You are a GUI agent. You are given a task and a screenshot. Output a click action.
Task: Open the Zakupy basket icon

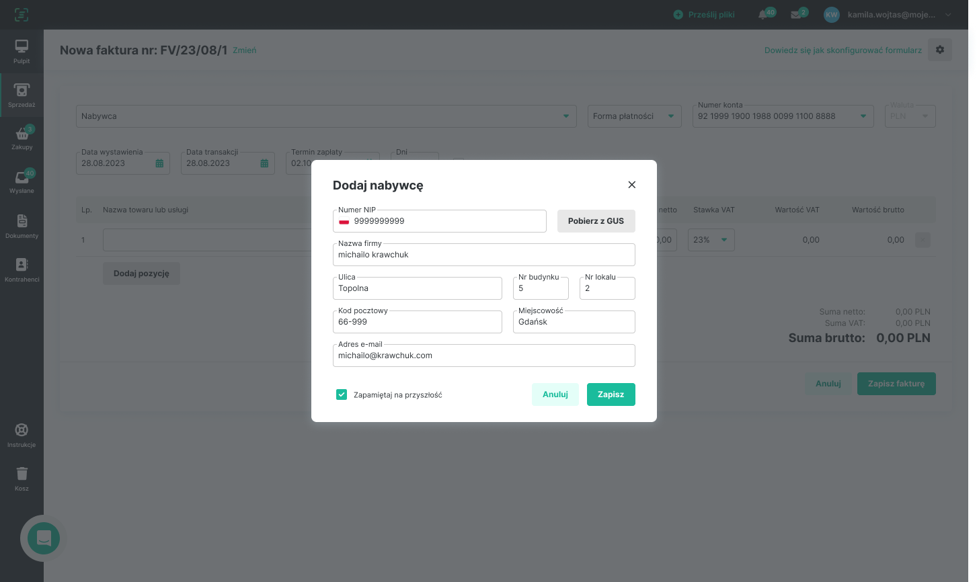pyautogui.click(x=22, y=137)
